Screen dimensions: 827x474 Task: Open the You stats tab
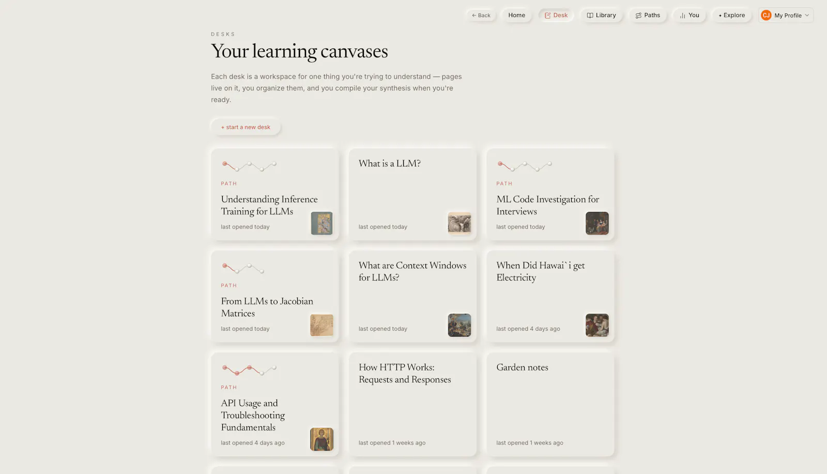(689, 16)
